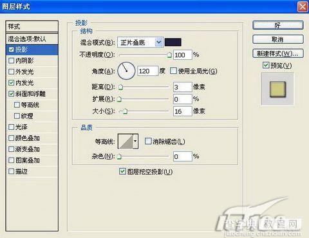Viewport: 309px width, 238px height.
Task: Click the 扩展 value field
Action: point(182,99)
